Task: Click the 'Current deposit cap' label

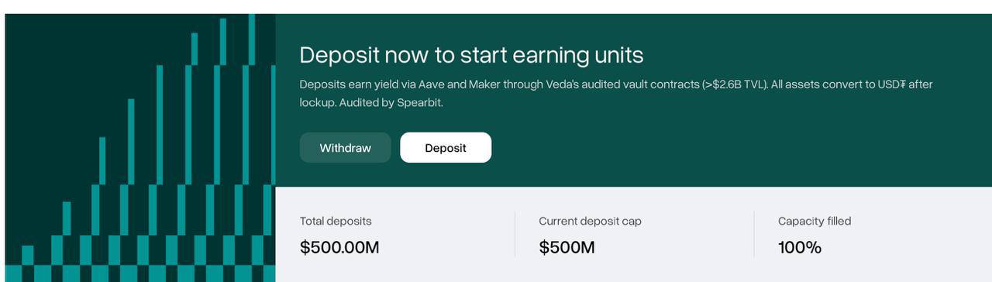Action: (590, 221)
